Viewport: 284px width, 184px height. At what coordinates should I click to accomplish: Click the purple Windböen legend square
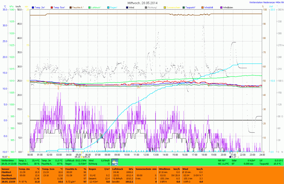point(221,7)
